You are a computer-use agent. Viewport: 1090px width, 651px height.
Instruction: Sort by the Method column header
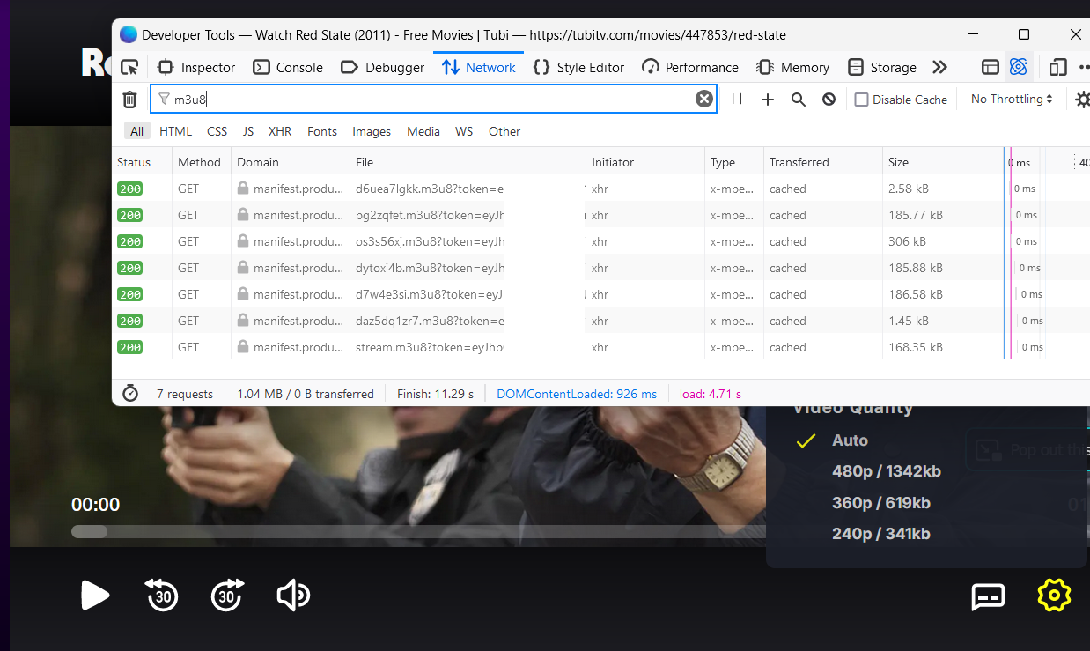coord(201,162)
